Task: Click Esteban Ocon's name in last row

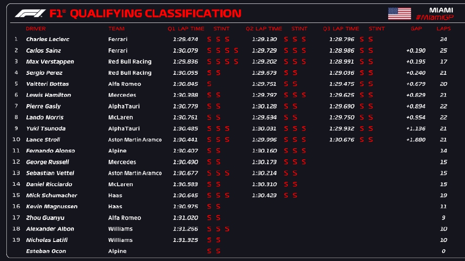Action: pos(46,251)
